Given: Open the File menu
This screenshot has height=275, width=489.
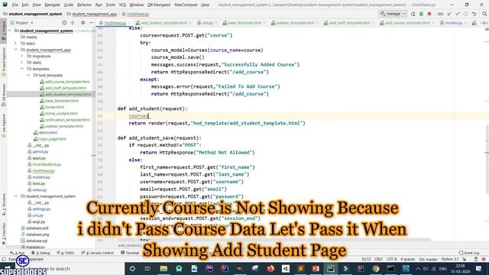Looking at the screenshot, I should [x=15, y=5].
